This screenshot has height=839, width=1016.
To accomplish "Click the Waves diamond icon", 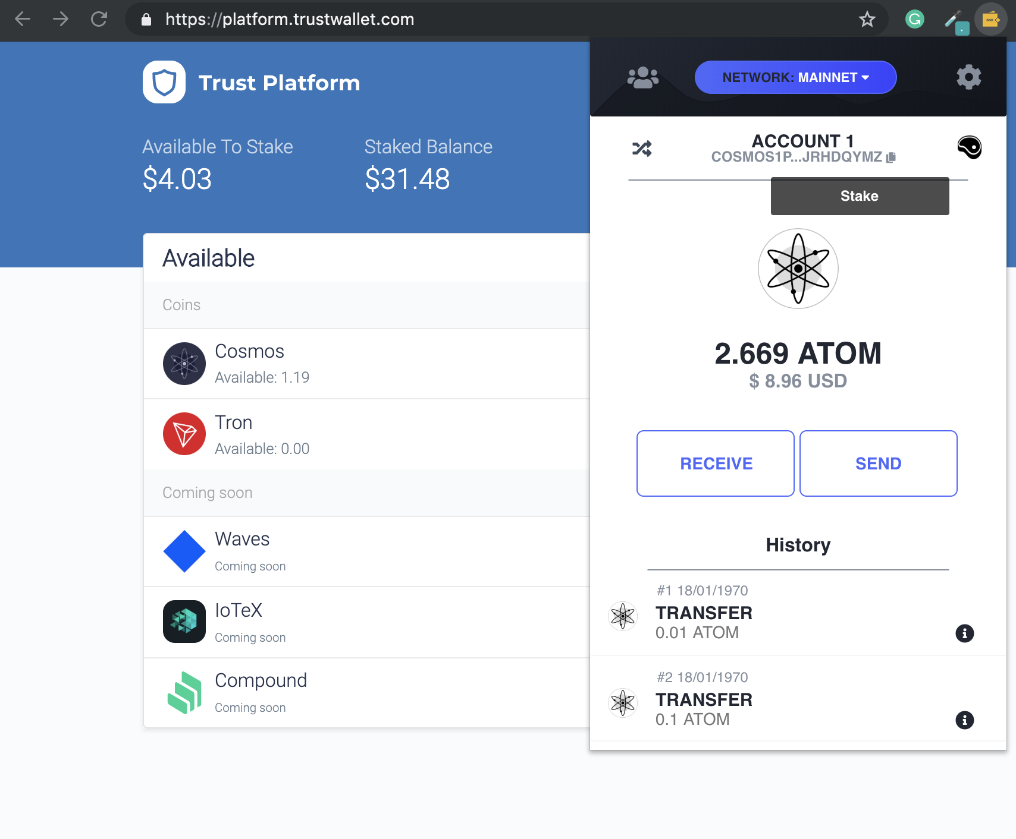I will [x=184, y=551].
